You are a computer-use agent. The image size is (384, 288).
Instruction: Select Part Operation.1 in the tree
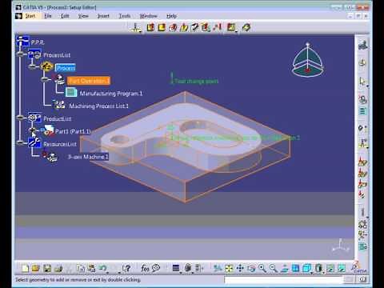89,80
